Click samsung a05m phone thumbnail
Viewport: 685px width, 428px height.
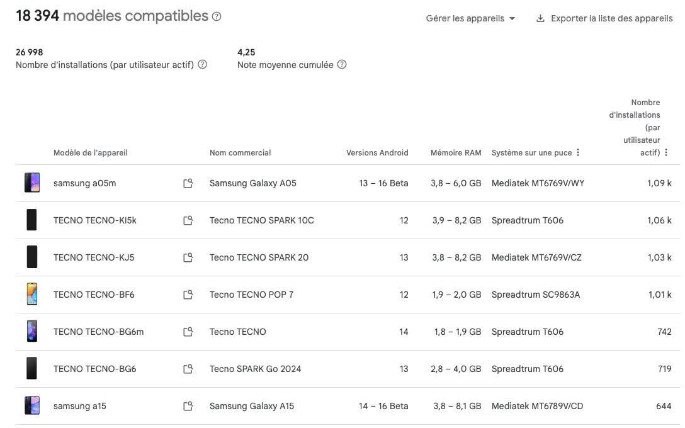pyautogui.click(x=32, y=183)
